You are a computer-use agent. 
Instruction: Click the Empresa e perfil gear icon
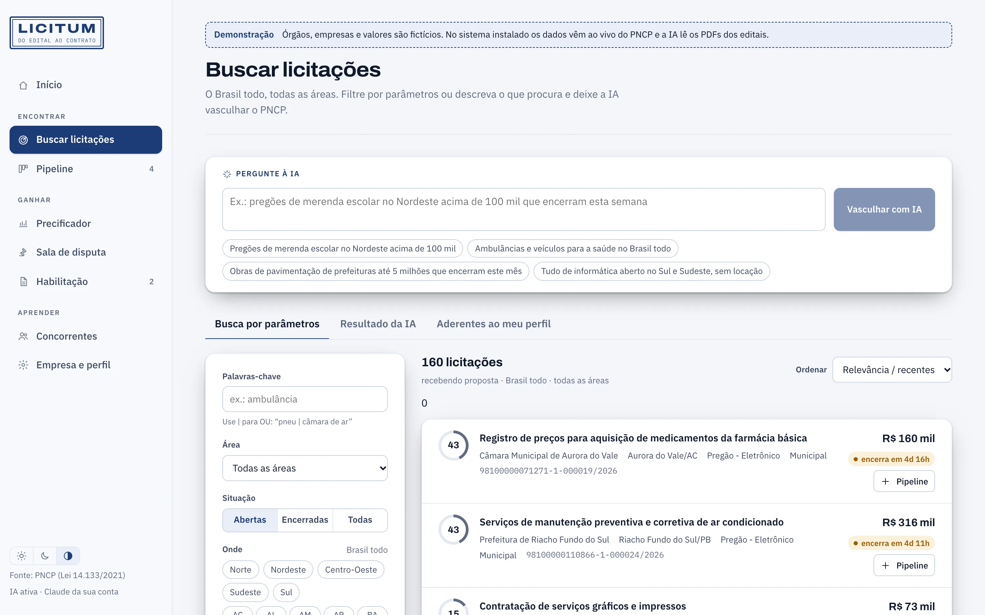[x=23, y=365]
